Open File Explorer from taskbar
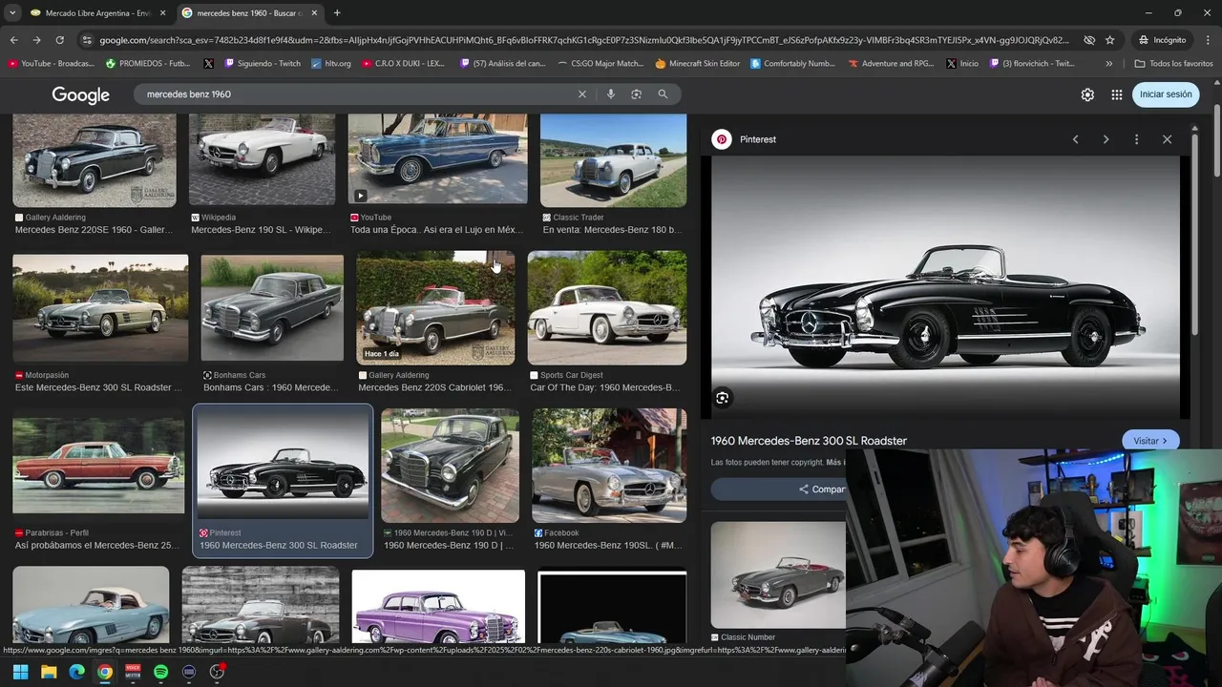This screenshot has width=1222, height=687. pos(49,672)
